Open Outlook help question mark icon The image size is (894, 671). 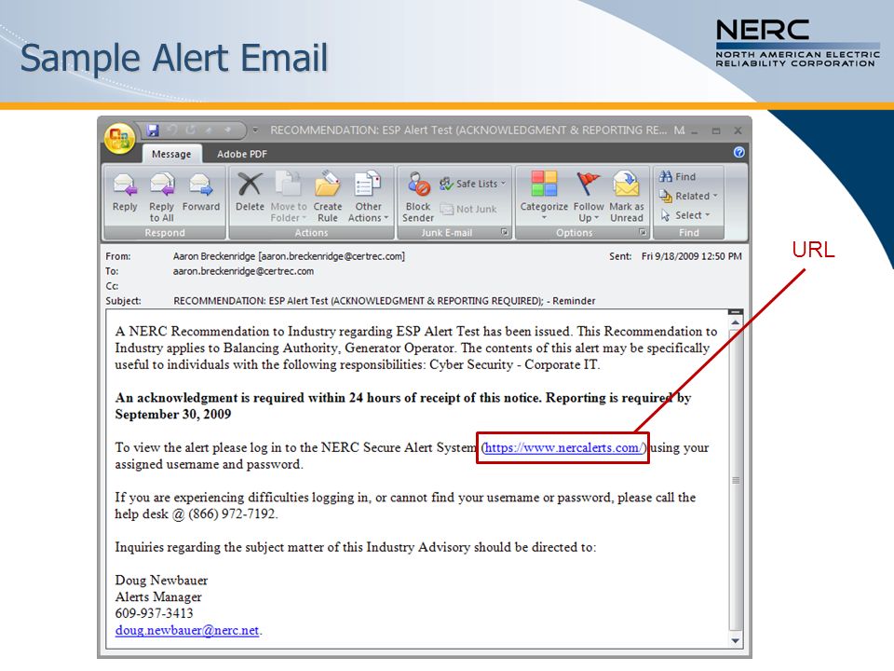coord(738,152)
